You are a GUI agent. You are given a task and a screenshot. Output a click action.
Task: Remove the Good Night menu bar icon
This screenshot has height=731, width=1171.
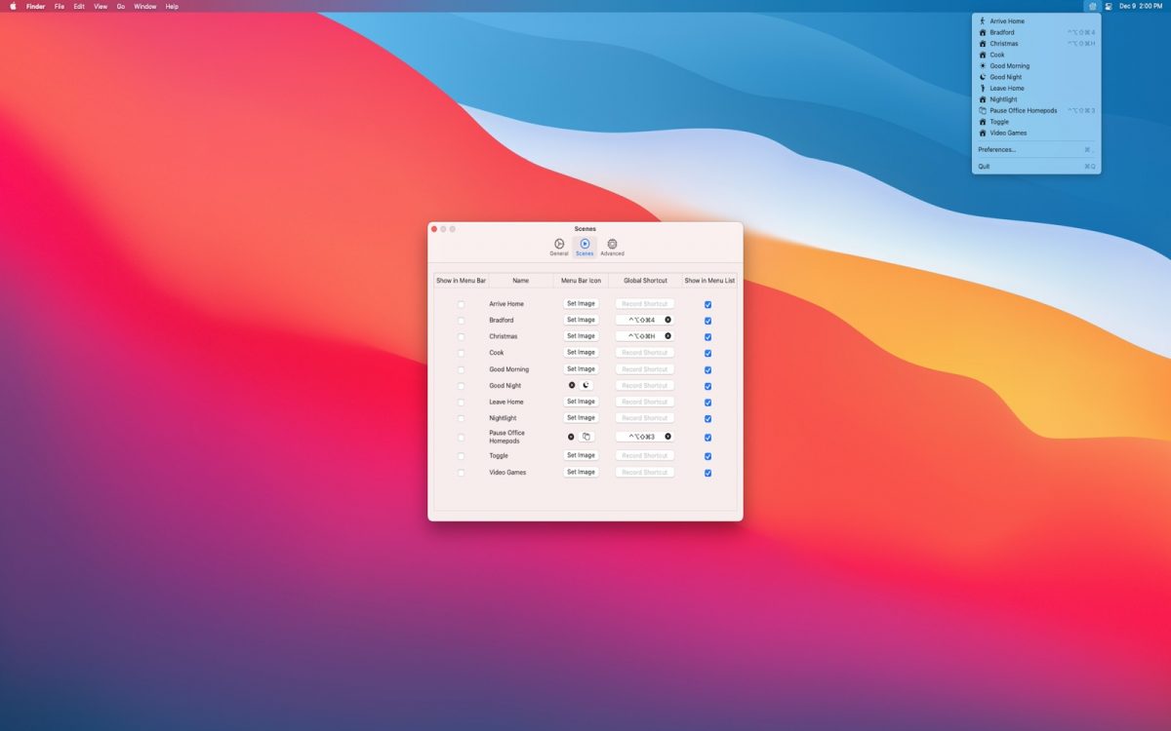572,385
